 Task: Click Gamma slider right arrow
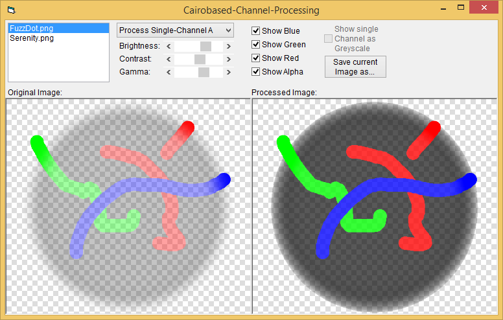coord(228,72)
